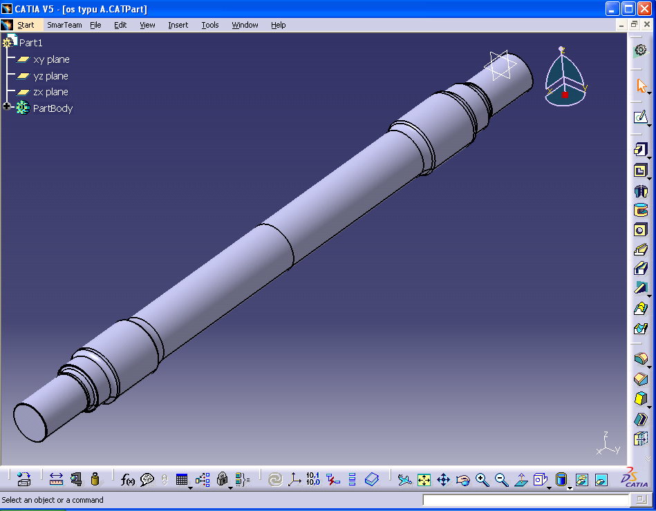Open the Insert menu
The height and width of the screenshot is (511, 656).
click(x=178, y=25)
